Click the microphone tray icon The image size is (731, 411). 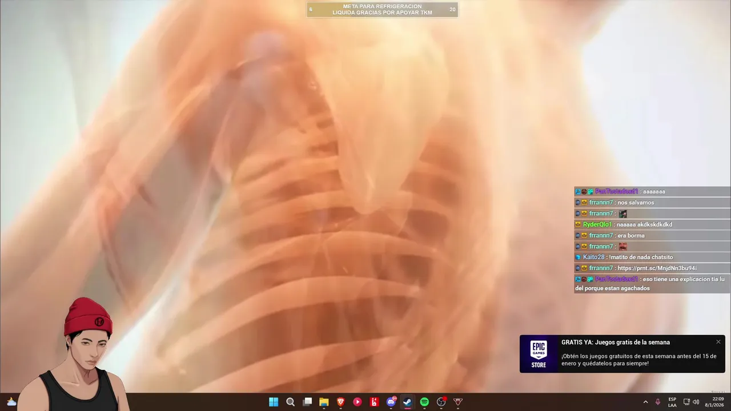point(658,402)
